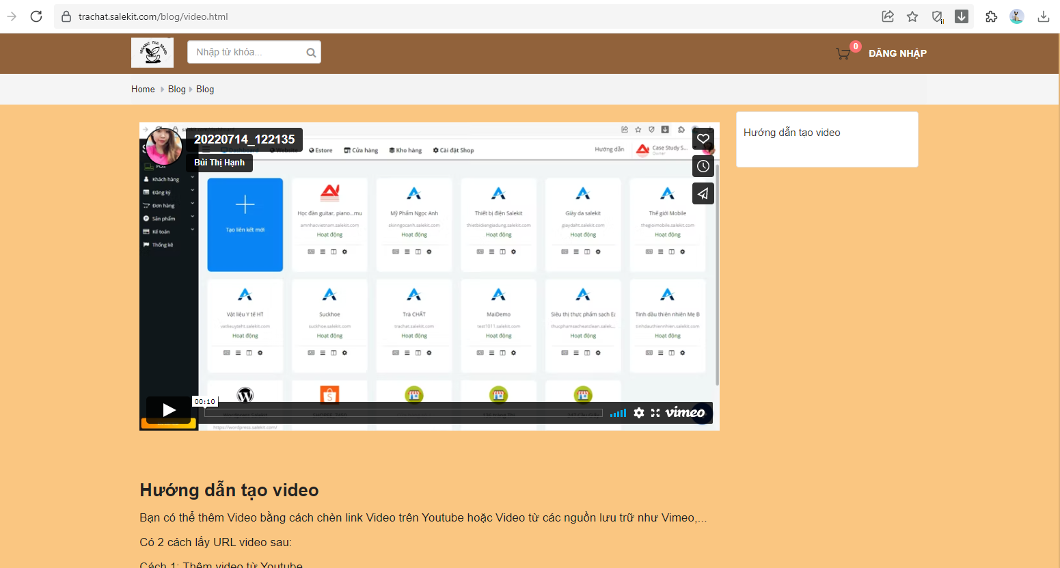Open the Vimeo logo link
1060x568 pixels.
pyautogui.click(x=685, y=412)
